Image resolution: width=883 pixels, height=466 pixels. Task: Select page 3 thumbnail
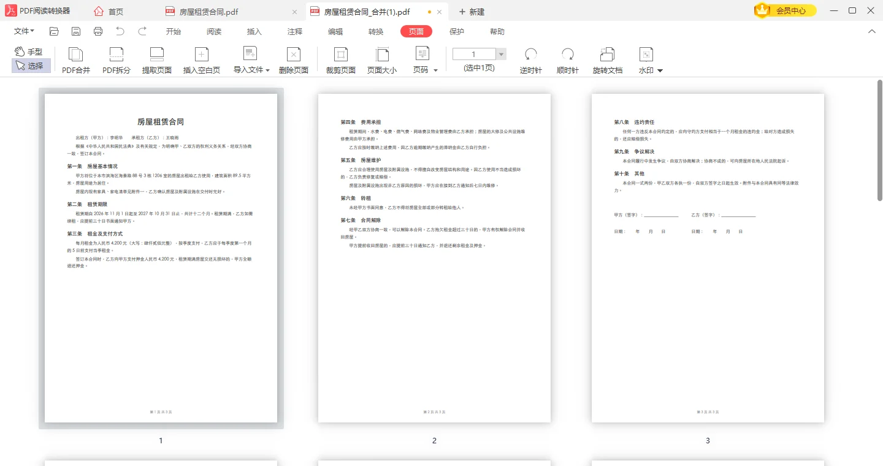tap(708, 258)
